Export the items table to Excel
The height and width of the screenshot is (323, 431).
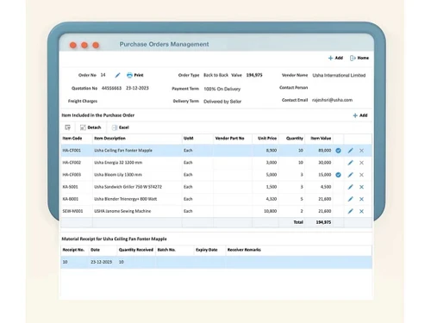[121, 127]
